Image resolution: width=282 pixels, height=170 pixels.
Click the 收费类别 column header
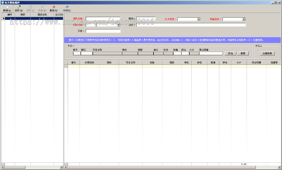(90, 62)
